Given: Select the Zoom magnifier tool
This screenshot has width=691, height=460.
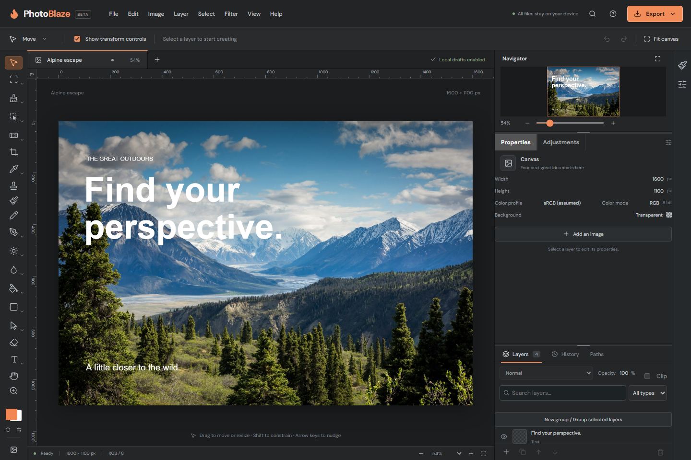Looking at the screenshot, I should point(13,391).
